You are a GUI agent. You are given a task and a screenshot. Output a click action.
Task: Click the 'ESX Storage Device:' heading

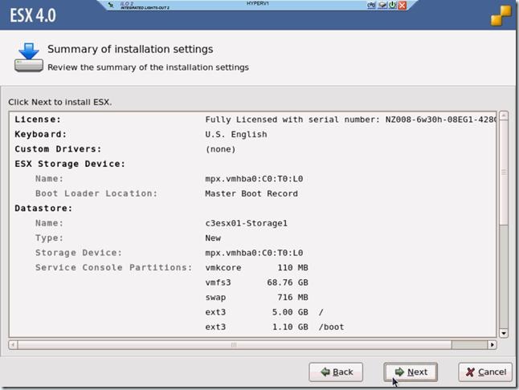pos(70,164)
